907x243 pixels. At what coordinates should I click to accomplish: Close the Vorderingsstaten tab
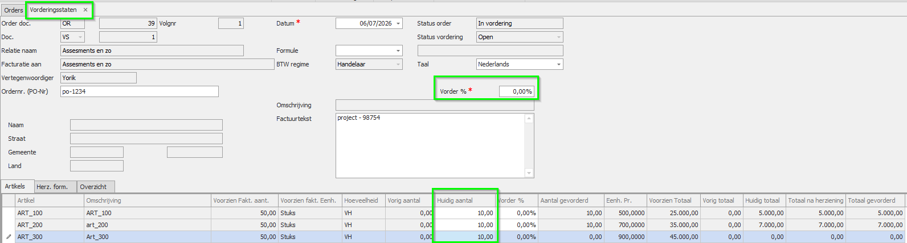pyautogui.click(x=85, y=10)
